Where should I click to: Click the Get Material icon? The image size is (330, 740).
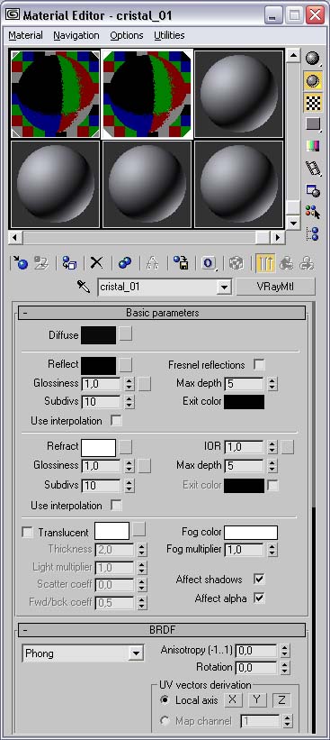(x=21, y=263)
